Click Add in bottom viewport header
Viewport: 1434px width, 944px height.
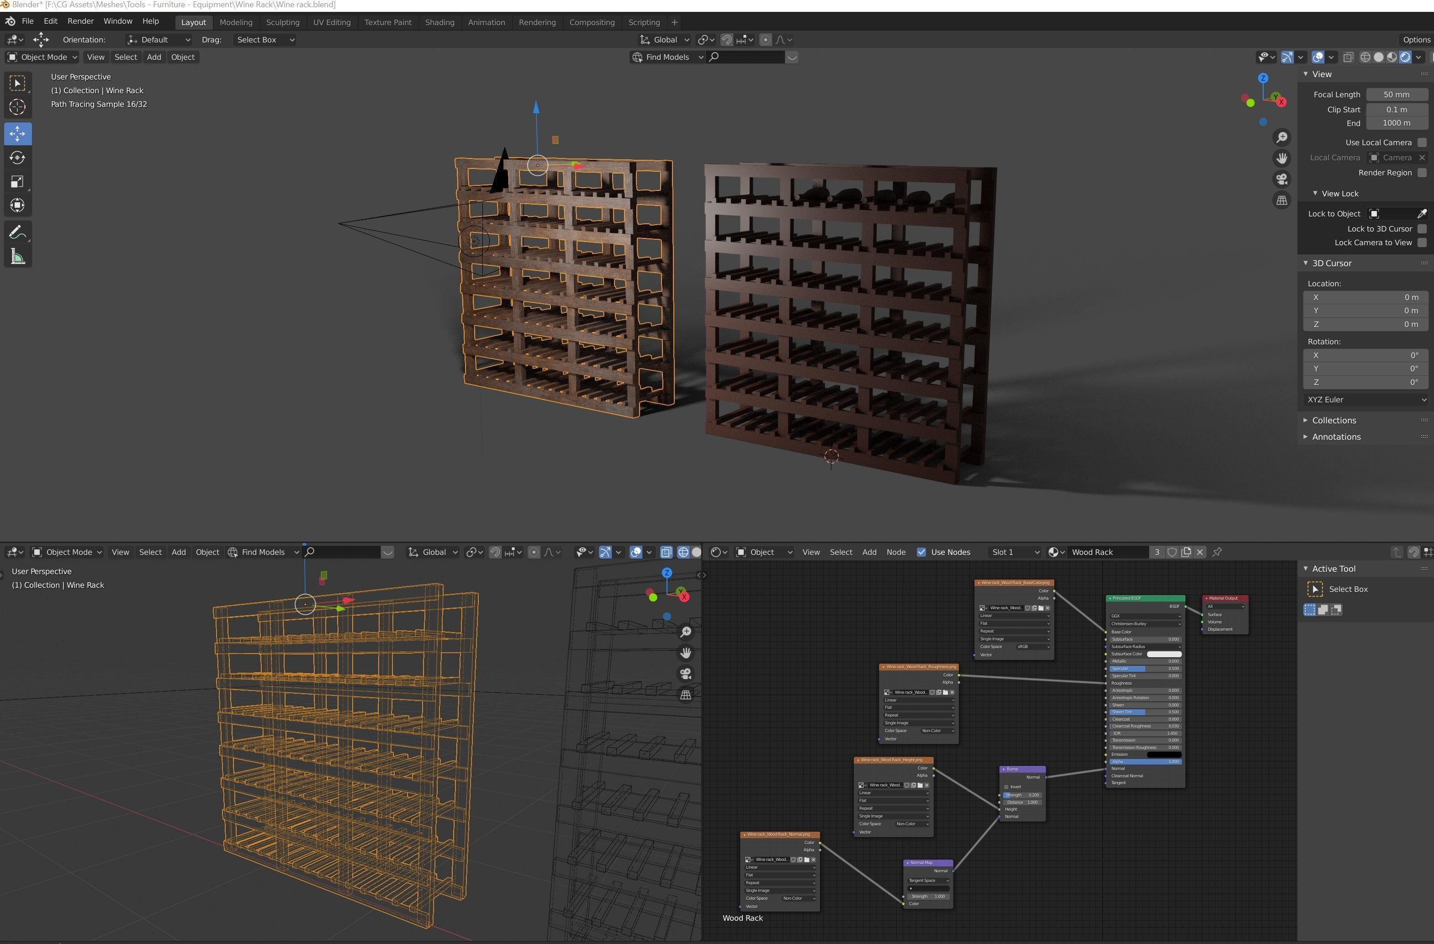(178, 553)
